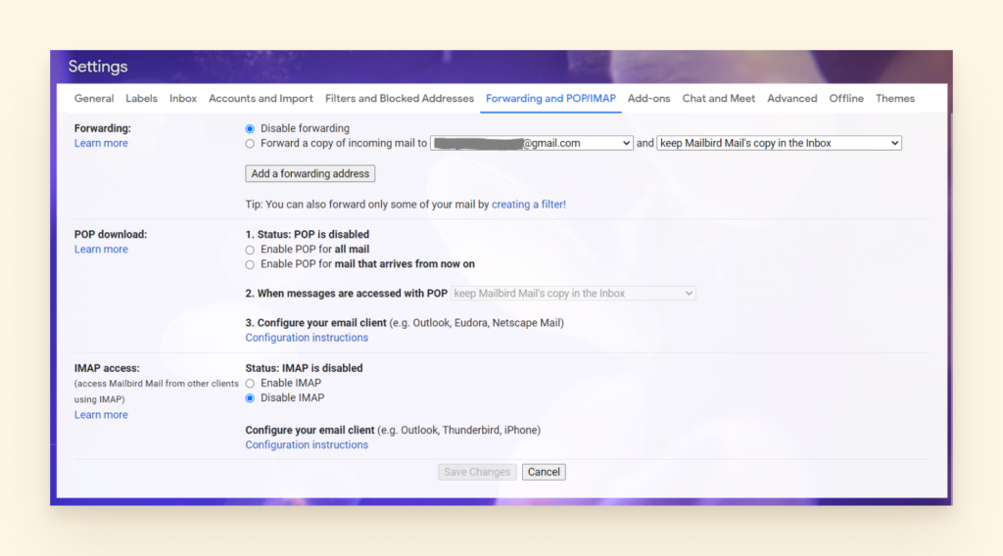Open IMAP Configuration instructions link

(307, 444)
